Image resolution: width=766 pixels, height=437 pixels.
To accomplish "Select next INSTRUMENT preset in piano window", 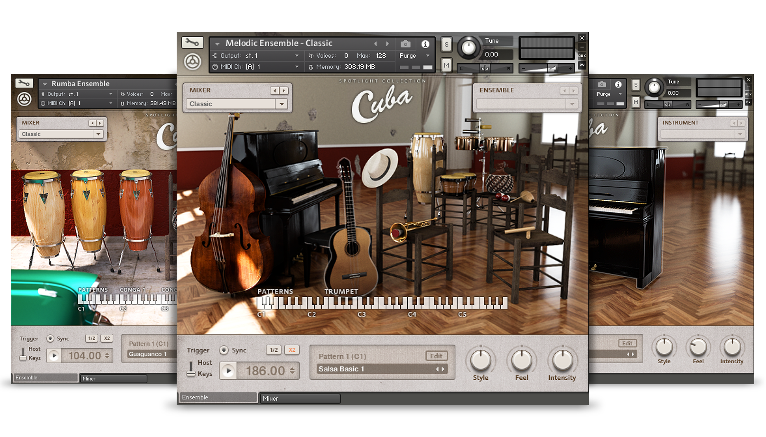I will click(741, 123).
